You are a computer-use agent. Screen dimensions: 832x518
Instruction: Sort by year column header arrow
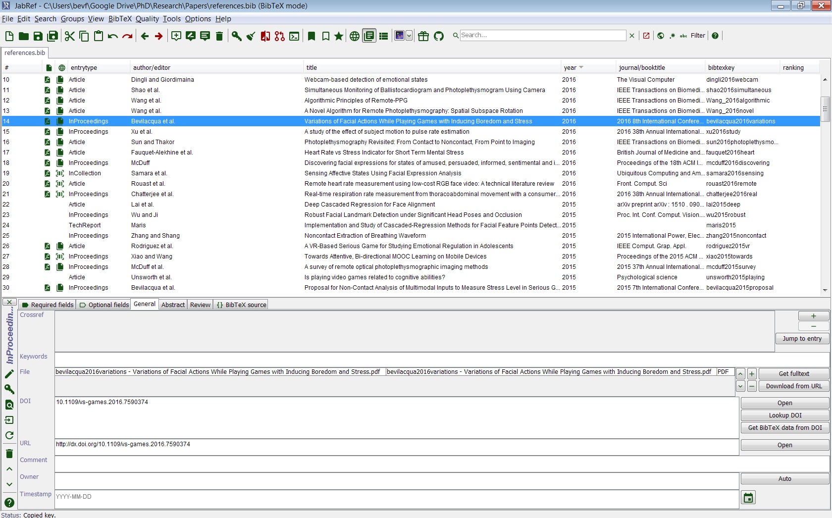pos(581,67)
